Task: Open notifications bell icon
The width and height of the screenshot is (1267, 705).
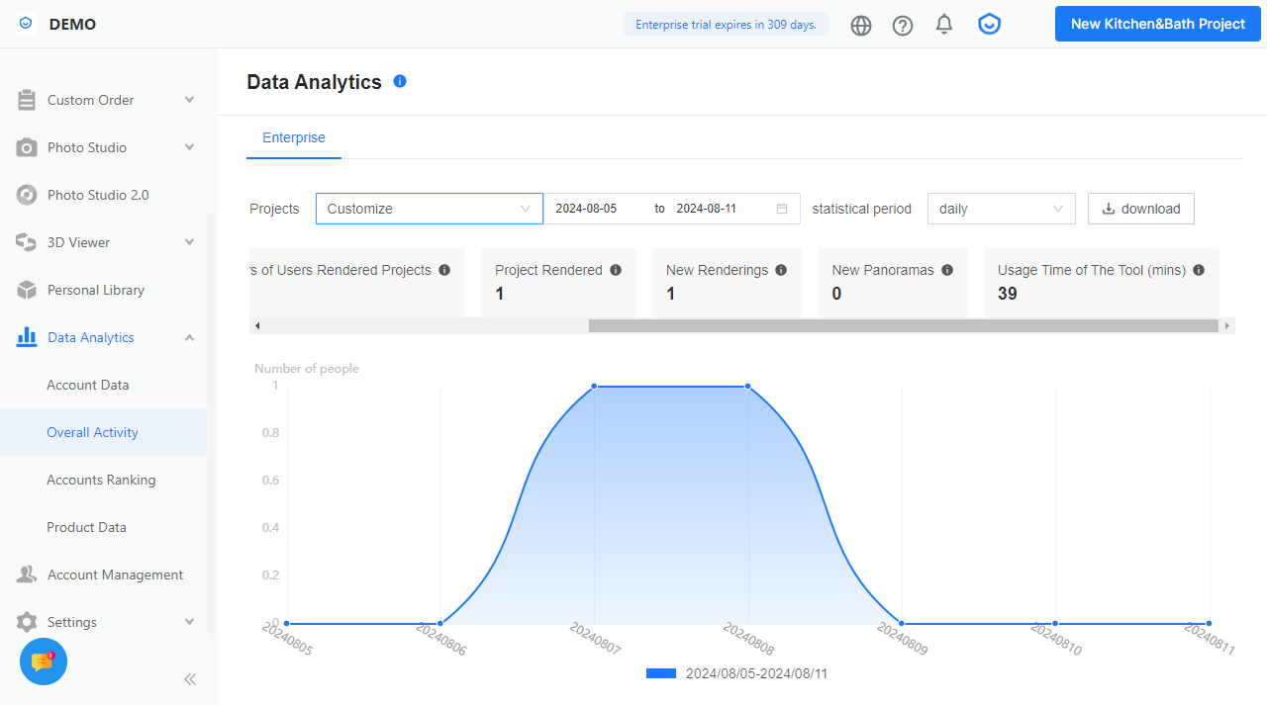Action: click(x=944, y=24)
